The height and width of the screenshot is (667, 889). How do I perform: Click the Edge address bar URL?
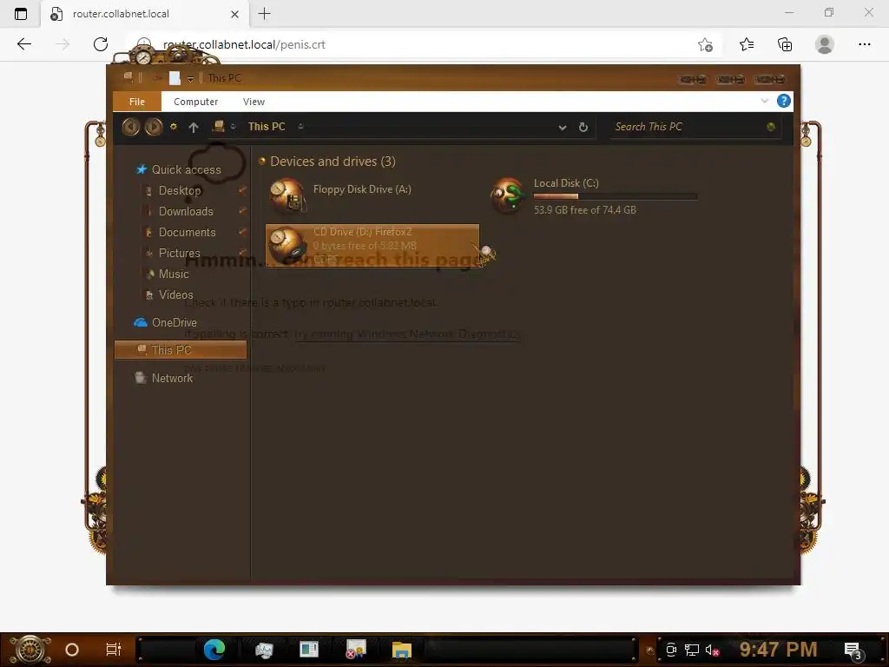pos(244,44)
